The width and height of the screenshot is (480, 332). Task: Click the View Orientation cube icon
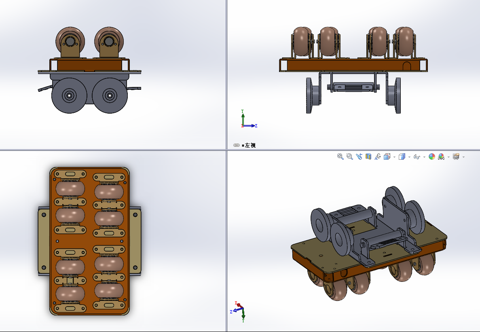coord(387,156)
